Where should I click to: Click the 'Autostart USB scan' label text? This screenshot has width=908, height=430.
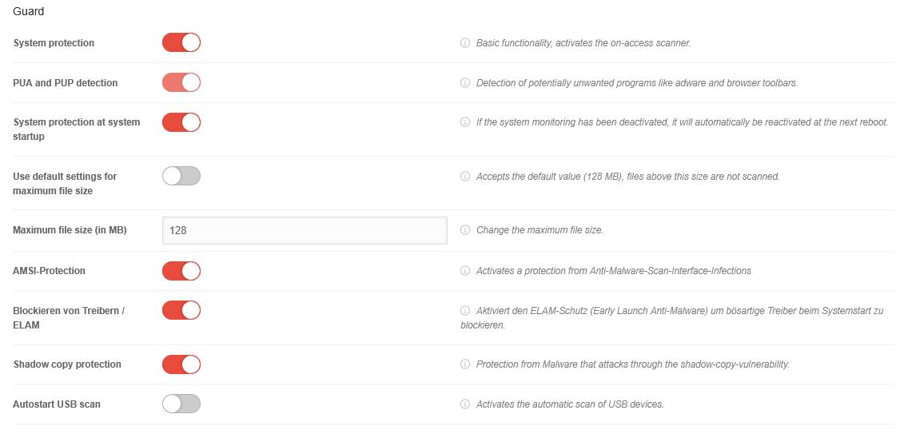[57, 404]
